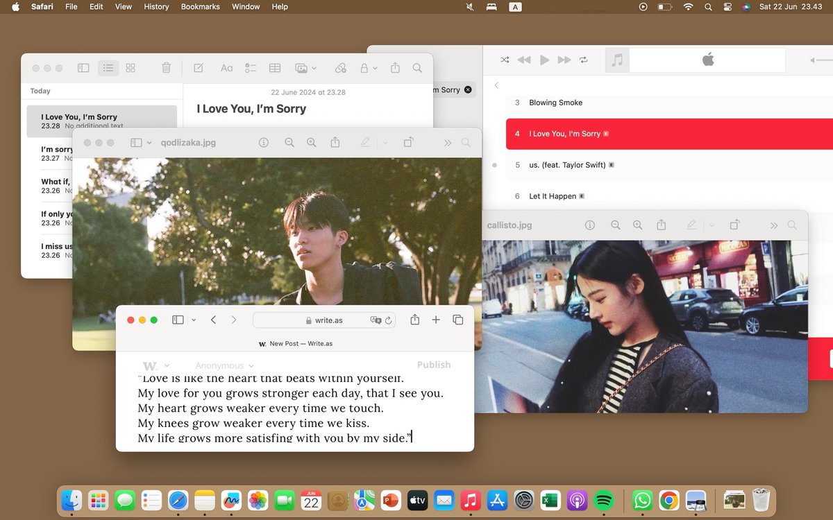The height and width of the screenshot is (520, 833).
Task: Rotate the callisto.jpg image
Action: [734, 225]
